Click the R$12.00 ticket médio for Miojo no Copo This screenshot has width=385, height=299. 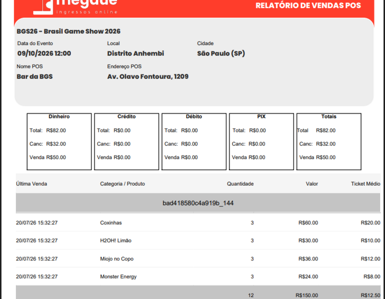(x=370, y=259)
